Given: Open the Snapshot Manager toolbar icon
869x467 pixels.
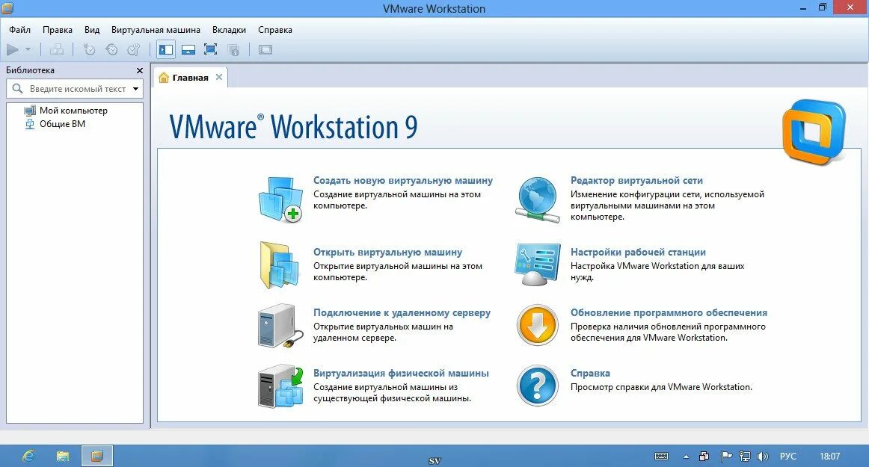Looking at the screenshot, I should 134,50.
